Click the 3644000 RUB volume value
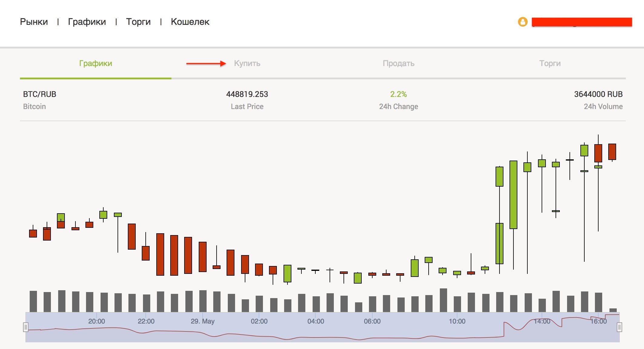The image size is (644, 349). (x=598, y=94)
